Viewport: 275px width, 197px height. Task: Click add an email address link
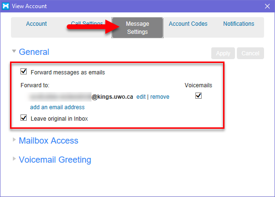point(57,107)
